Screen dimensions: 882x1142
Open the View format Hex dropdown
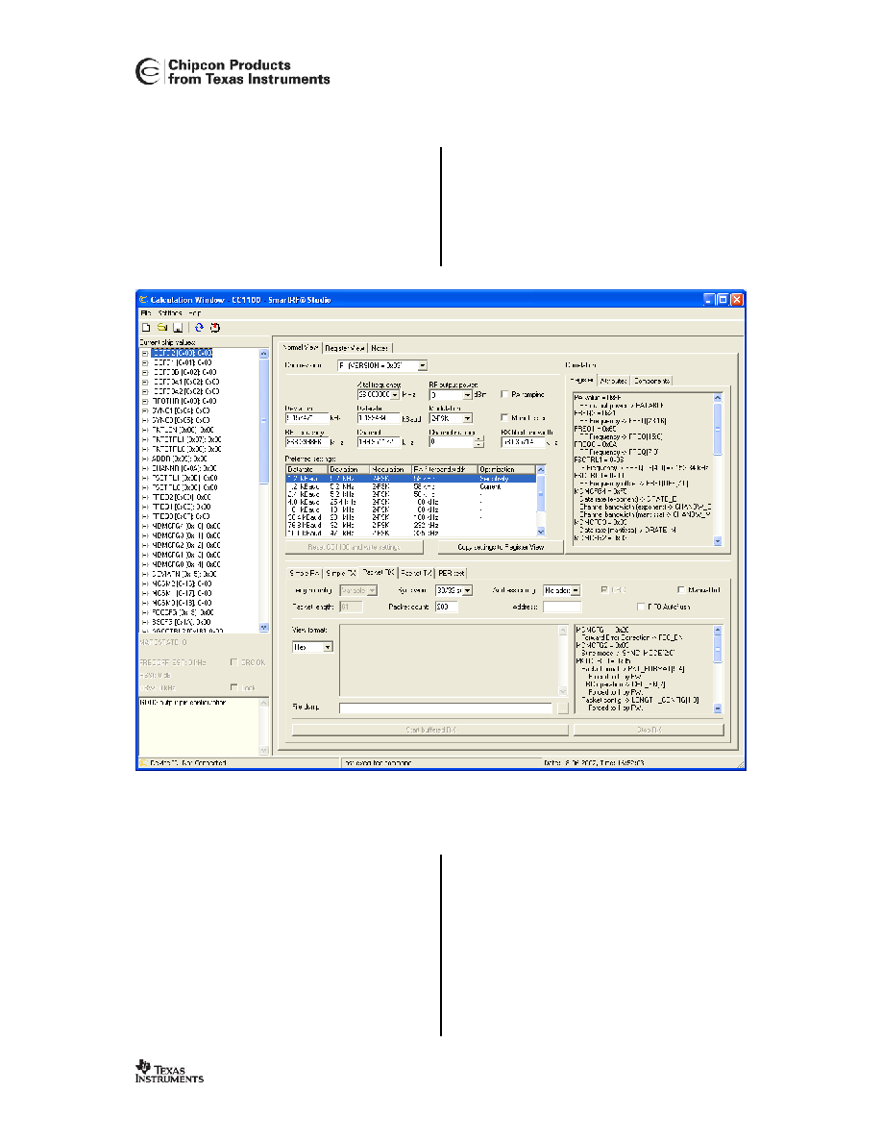pyautogui.click(x=328, y=647)
